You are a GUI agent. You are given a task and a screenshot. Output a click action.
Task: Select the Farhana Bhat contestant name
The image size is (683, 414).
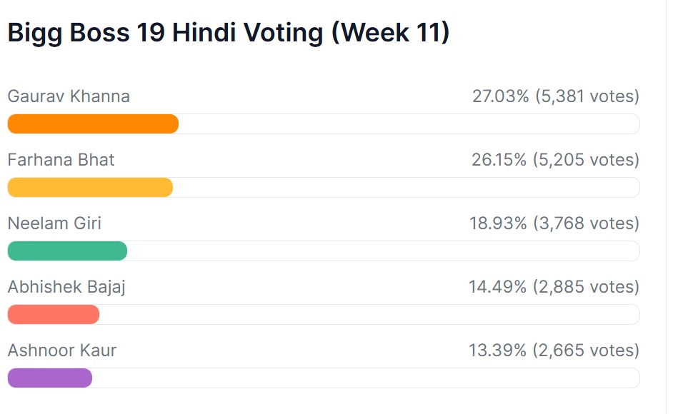[x=61, y=160]
